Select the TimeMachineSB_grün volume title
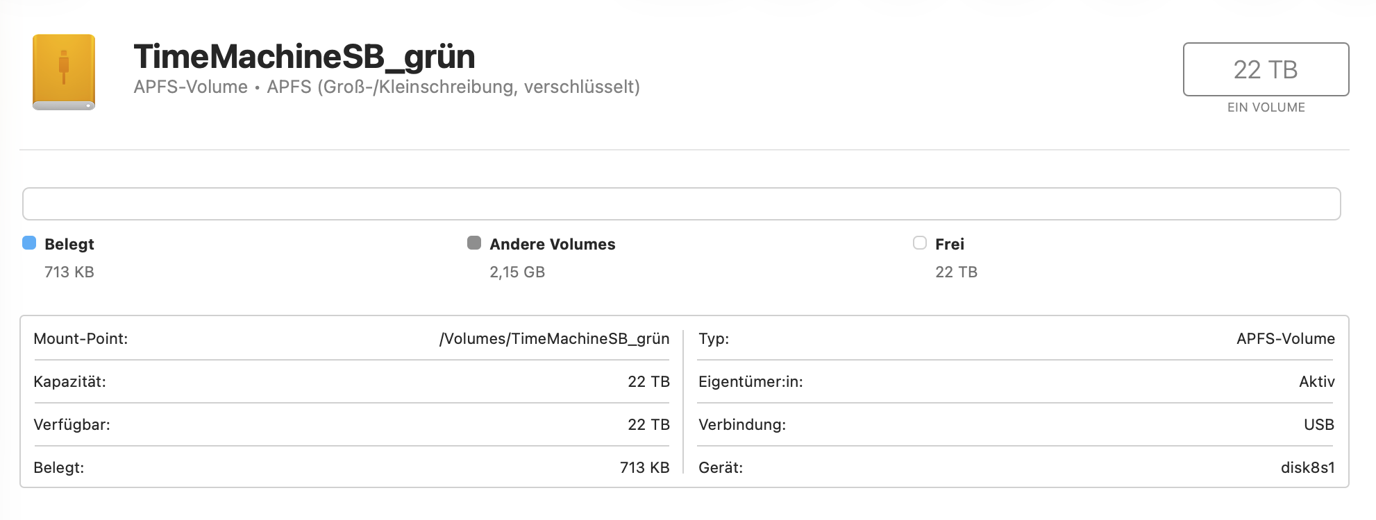Screen dimensions: 1376x520 click(x=304, y=57)
